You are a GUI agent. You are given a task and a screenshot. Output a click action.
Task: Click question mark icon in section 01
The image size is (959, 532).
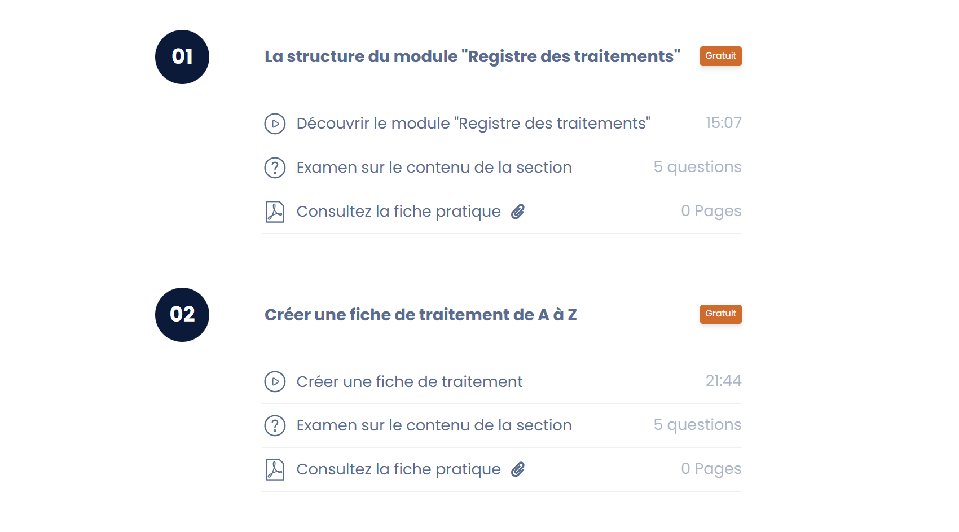[x=275, y=168]
